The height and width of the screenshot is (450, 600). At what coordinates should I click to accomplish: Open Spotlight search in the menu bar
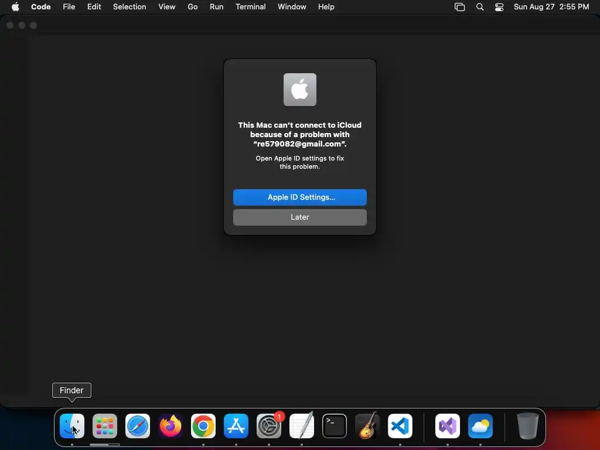tap(480, 7)
